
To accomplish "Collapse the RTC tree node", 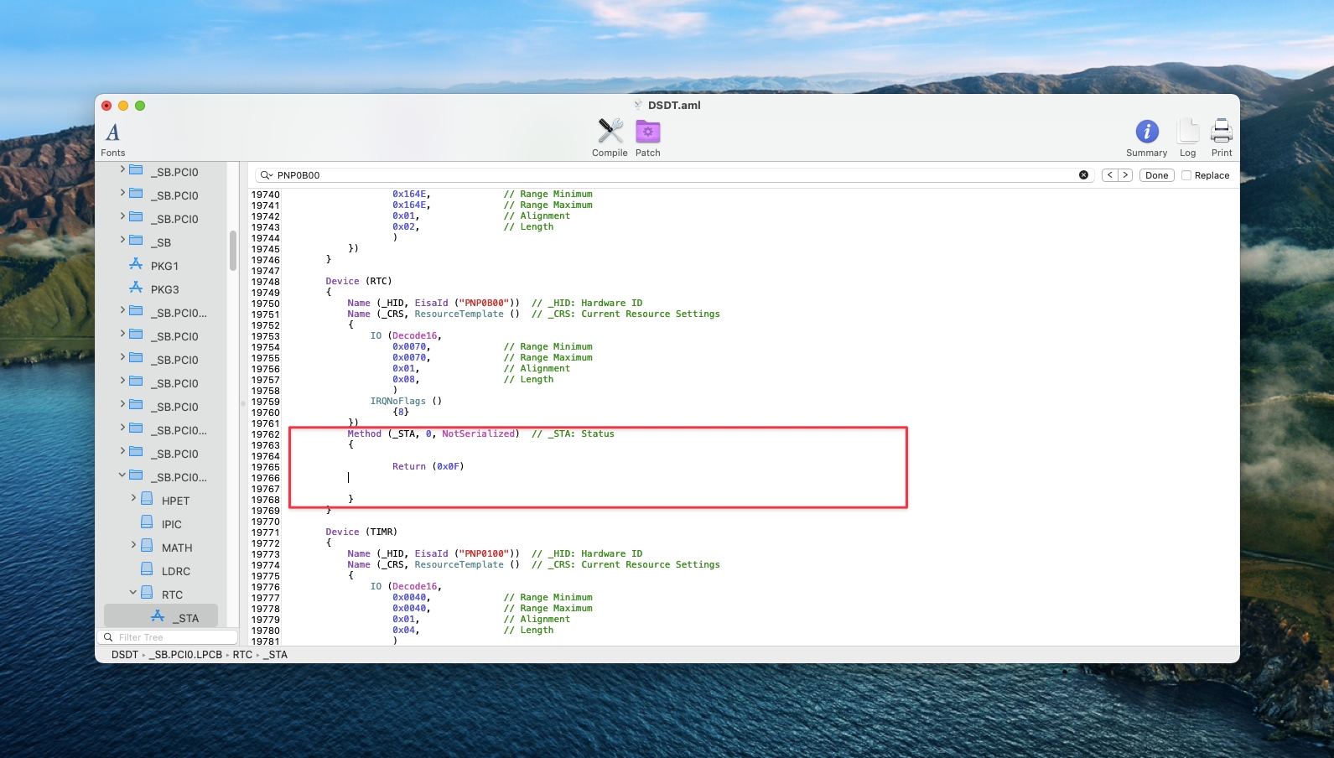I will click(x=133, y=593).
